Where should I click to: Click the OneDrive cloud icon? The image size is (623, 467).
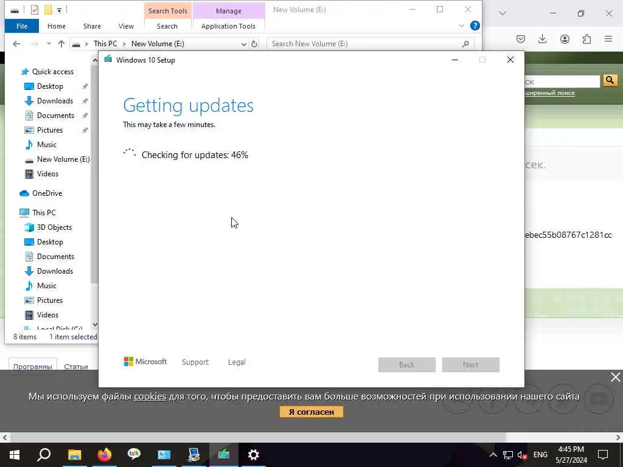pos(24,193)
